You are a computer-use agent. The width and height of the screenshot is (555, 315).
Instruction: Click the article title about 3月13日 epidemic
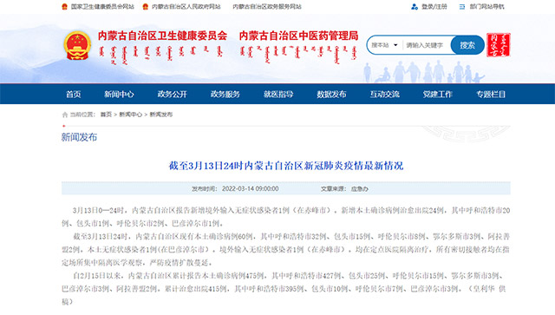(x=286, y=166)
